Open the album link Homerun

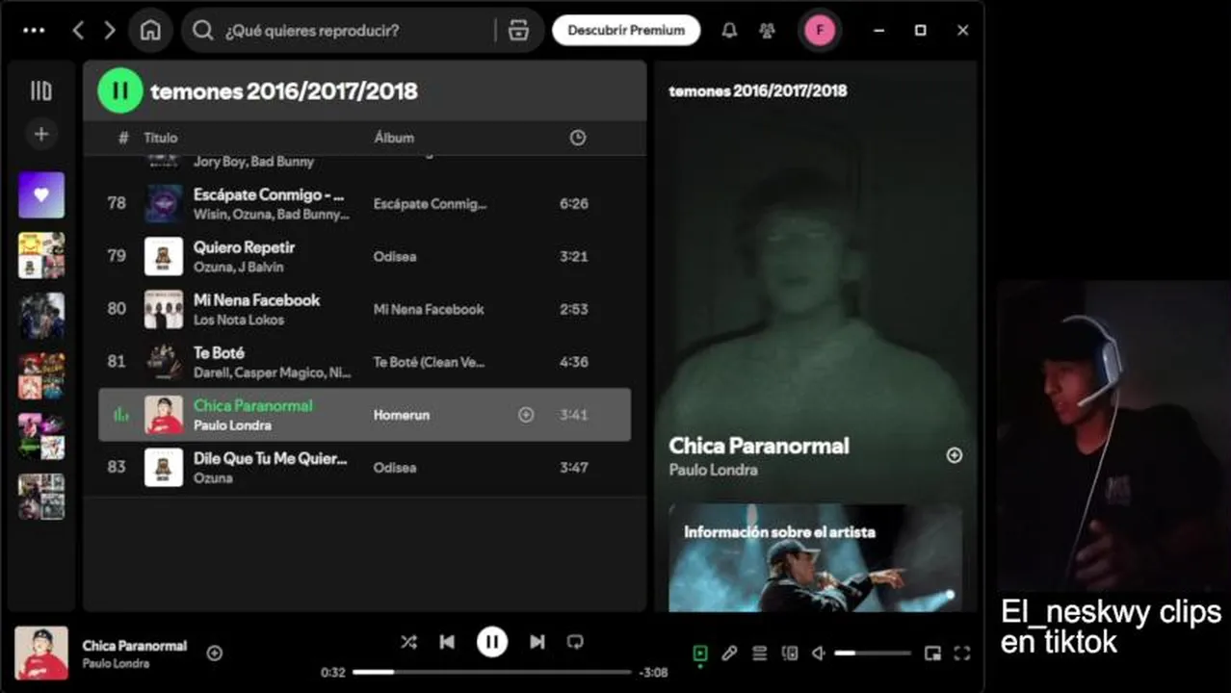pyautogui.click(x=402, y=415)
